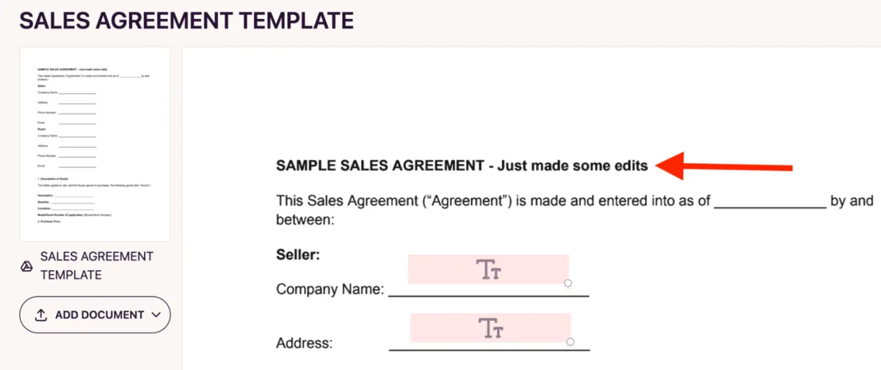Viewport: 881px width, 370px height.
Task: Click the Tt text icon on Company Name field
Action: point(489,269)
